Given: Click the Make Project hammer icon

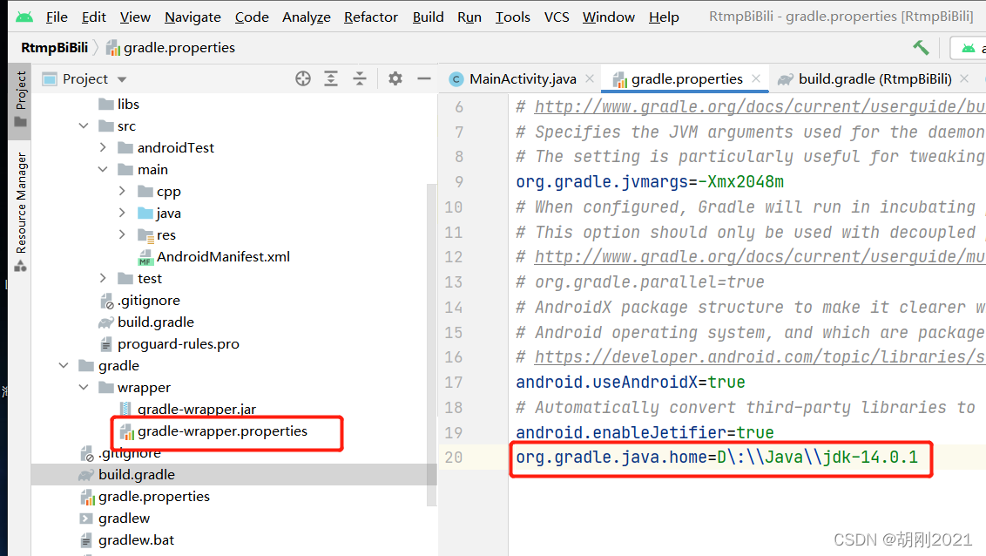Looking at the screenshot, I should pos(921,48).
